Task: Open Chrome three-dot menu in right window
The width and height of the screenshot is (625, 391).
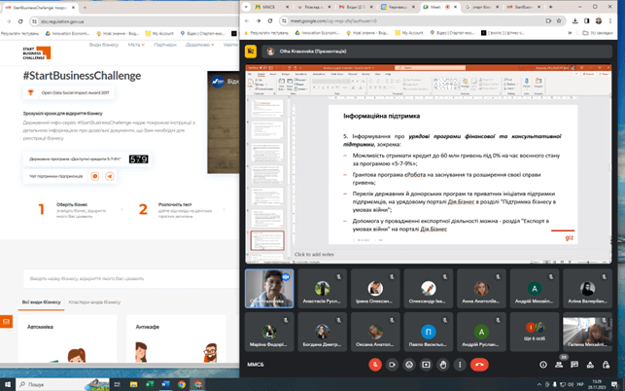Action: pyautogui.click(x=610, y=20)
